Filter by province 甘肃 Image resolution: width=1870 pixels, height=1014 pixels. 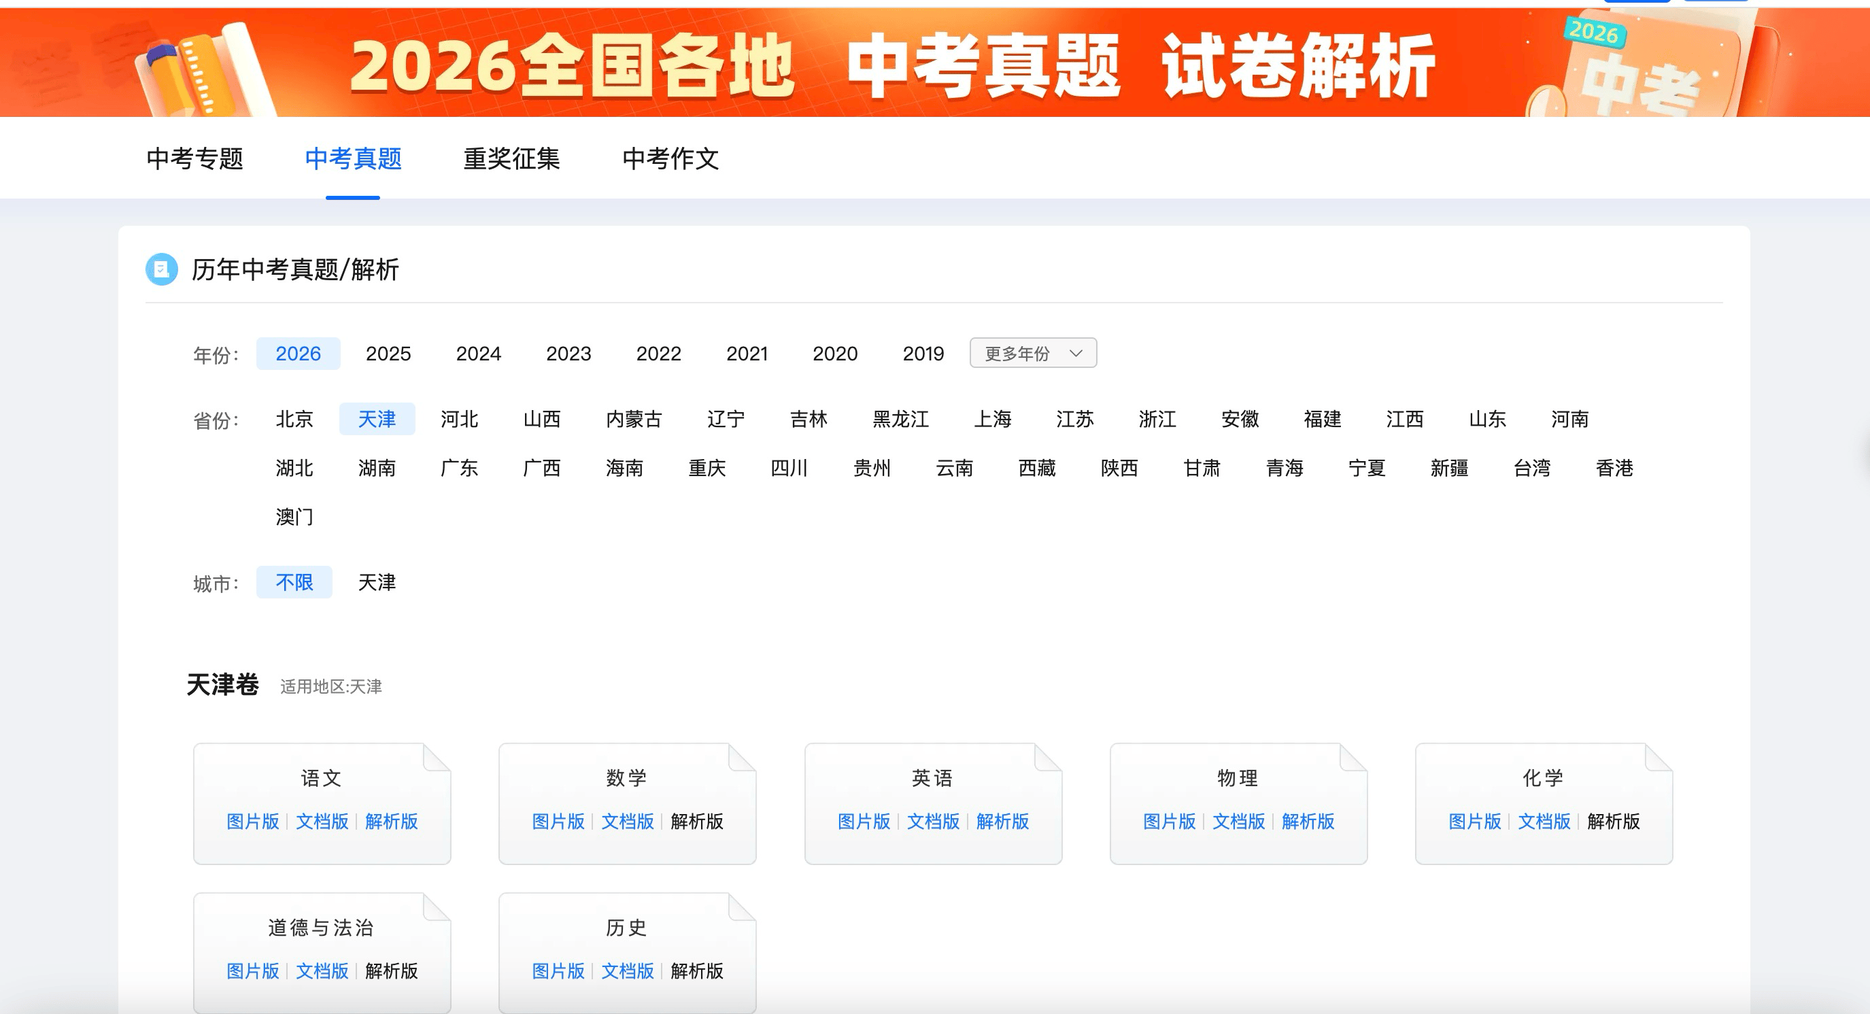[1202, 468]
